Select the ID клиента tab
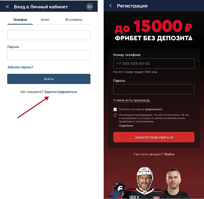The height and width of the screenshot is (199, 204). click(74, 20)
